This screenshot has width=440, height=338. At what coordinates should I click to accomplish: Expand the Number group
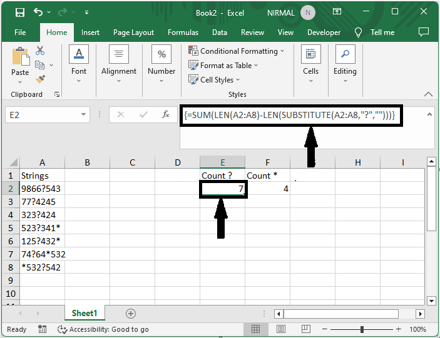click(x=161, y=64)
